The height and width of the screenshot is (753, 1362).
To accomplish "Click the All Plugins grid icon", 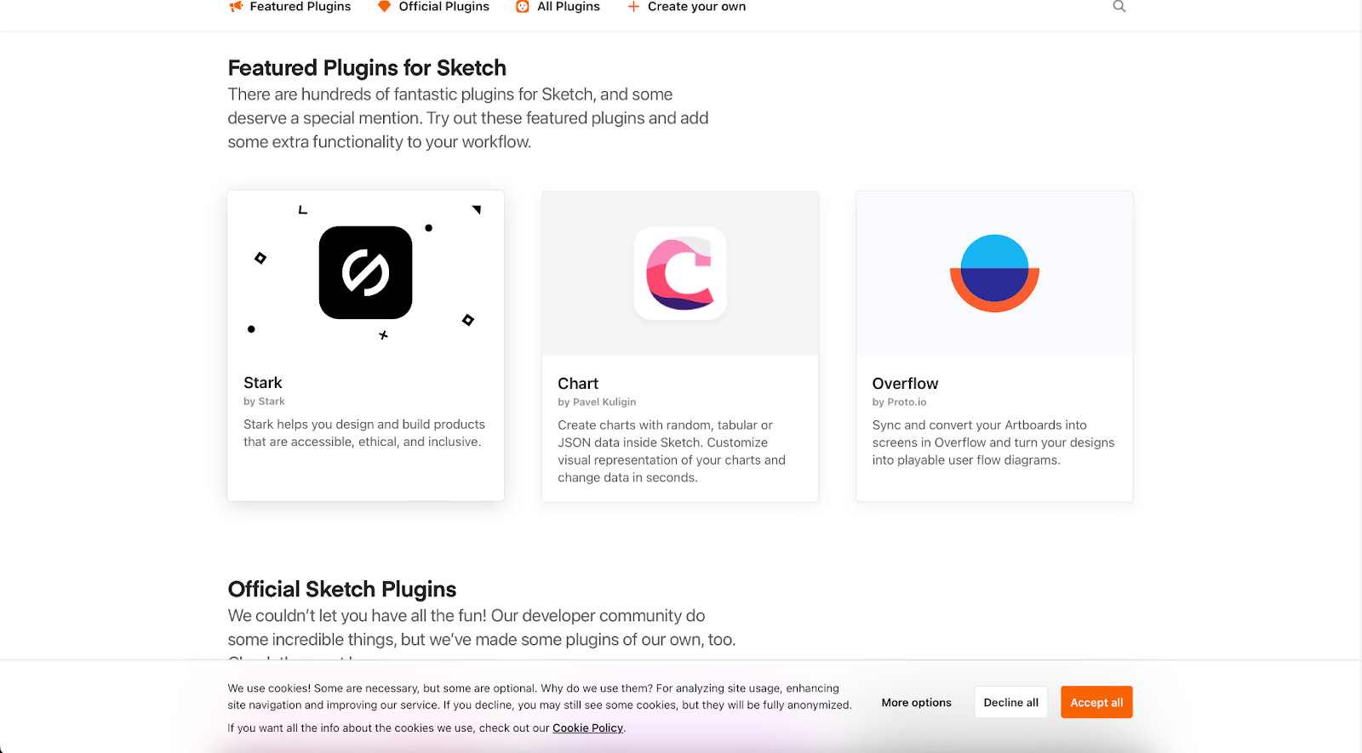I will [x=522, y=7].
